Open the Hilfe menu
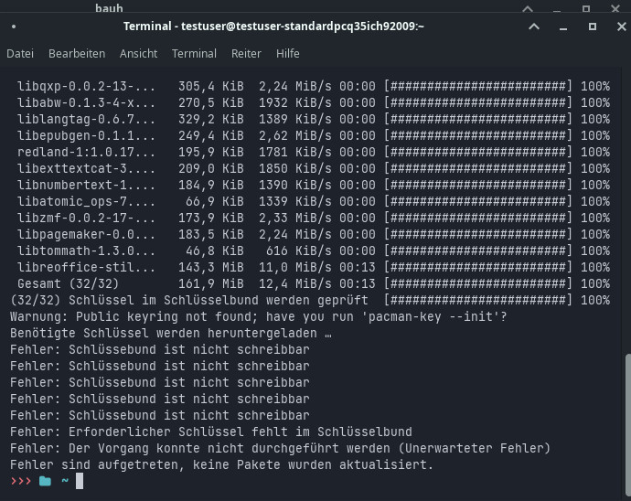The width and height of the screenshot is (631, 501). coord(288,54)
